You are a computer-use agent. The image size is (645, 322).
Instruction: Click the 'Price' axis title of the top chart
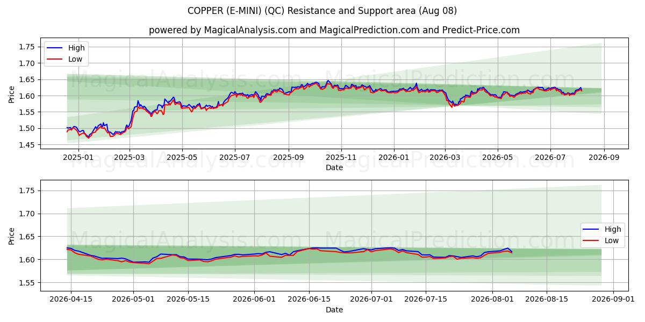(12, 93)
